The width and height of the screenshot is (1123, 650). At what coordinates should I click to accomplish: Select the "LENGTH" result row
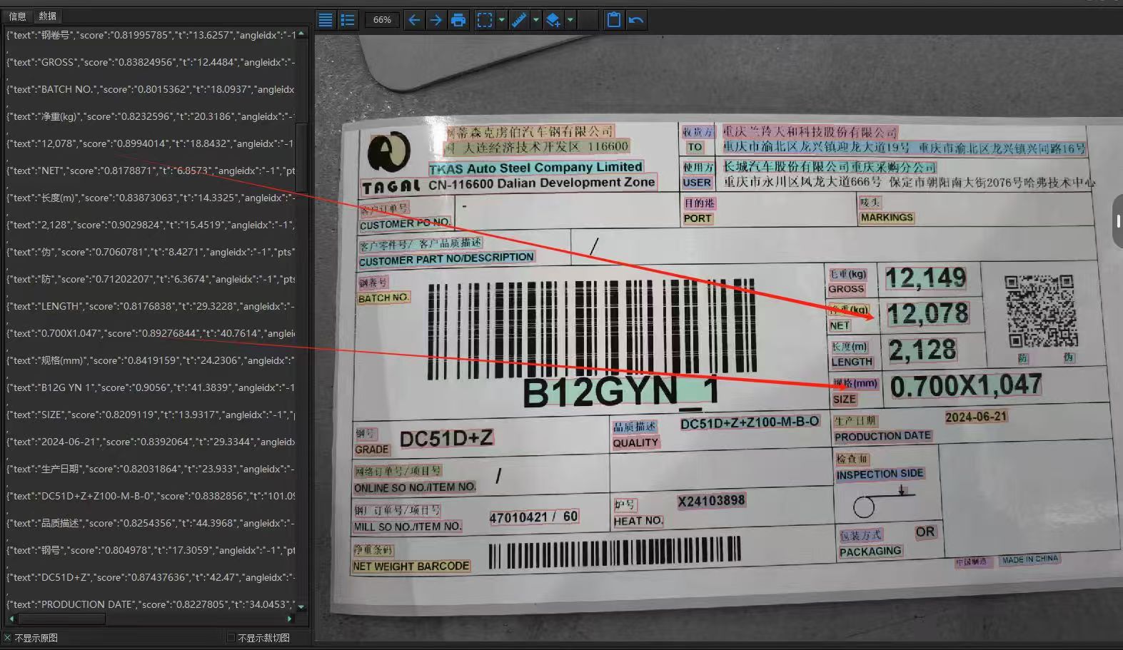point(151,306)
